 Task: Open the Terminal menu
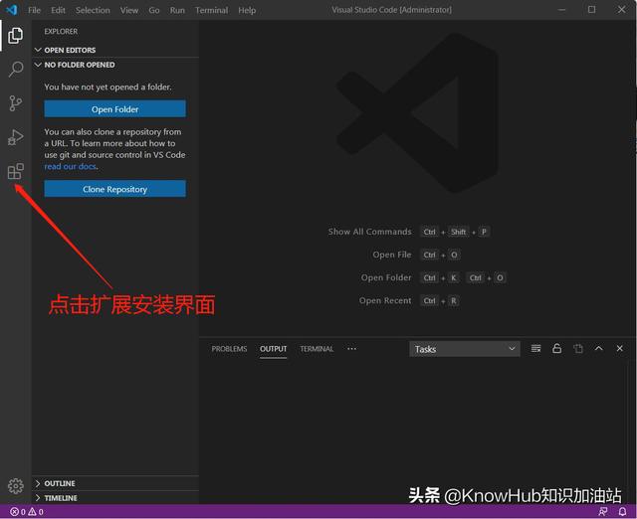212,10
